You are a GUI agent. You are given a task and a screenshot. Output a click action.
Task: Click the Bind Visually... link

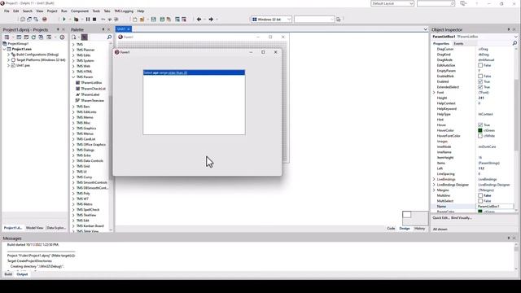pos(462,218)
